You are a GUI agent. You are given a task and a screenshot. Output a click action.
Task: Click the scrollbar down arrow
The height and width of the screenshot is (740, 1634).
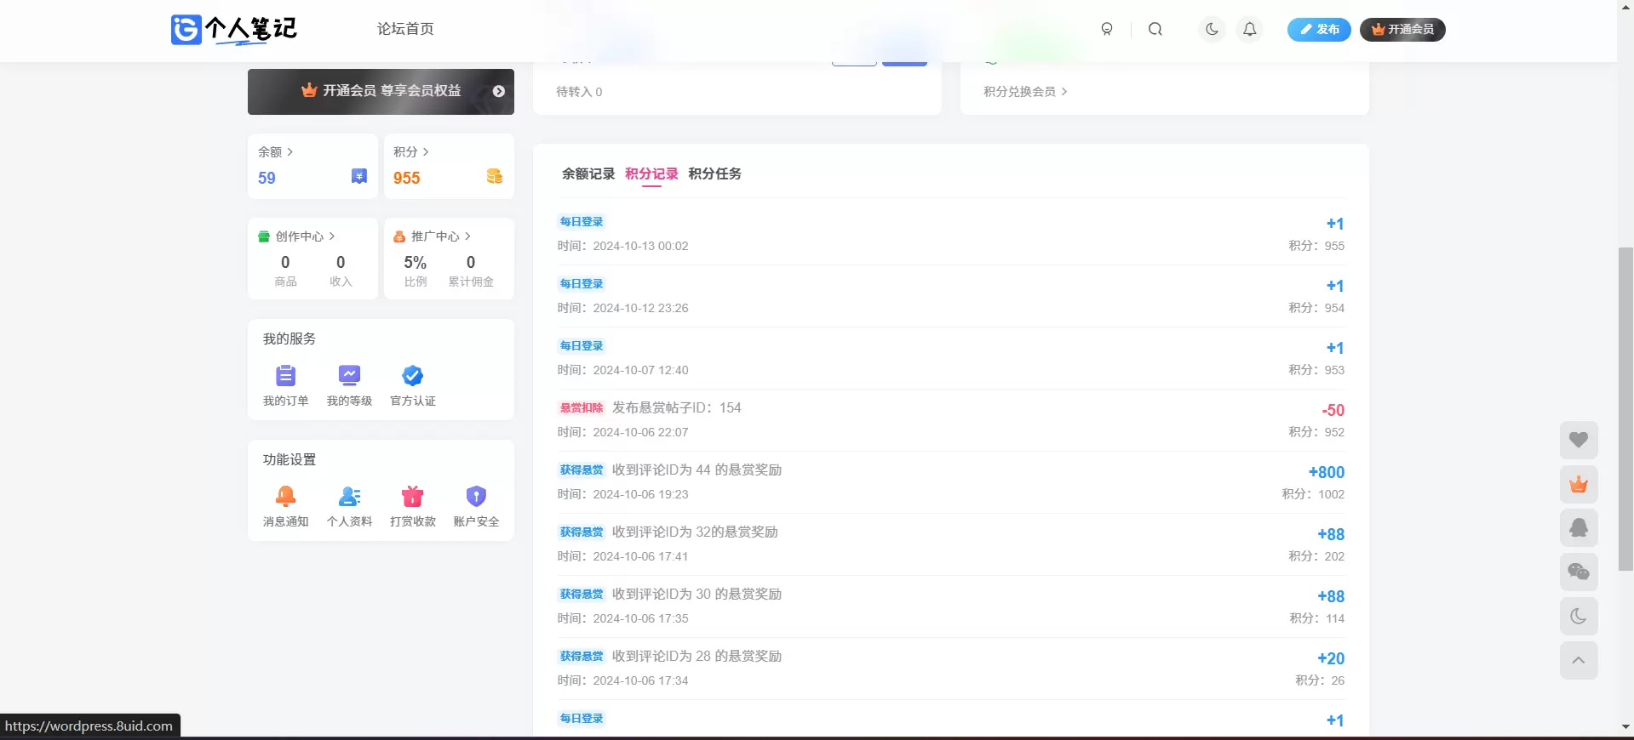(x=1625, y=727)
